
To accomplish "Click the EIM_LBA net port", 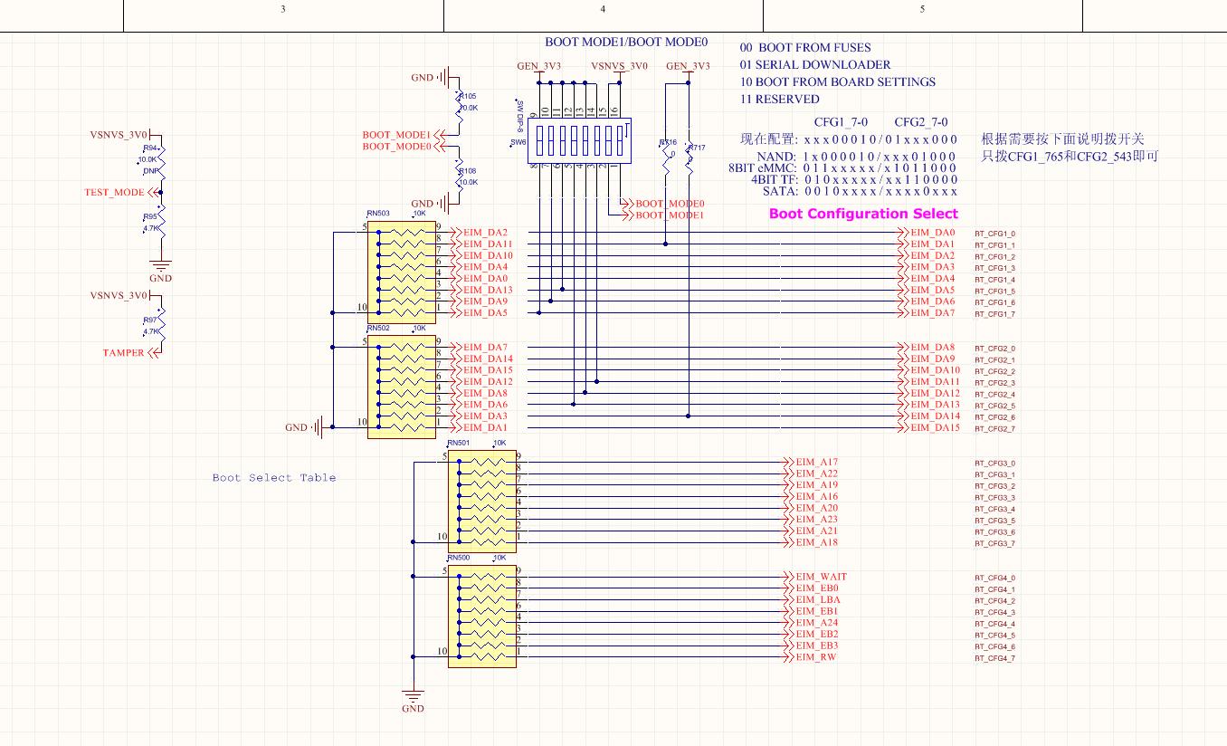I will 811,599.
